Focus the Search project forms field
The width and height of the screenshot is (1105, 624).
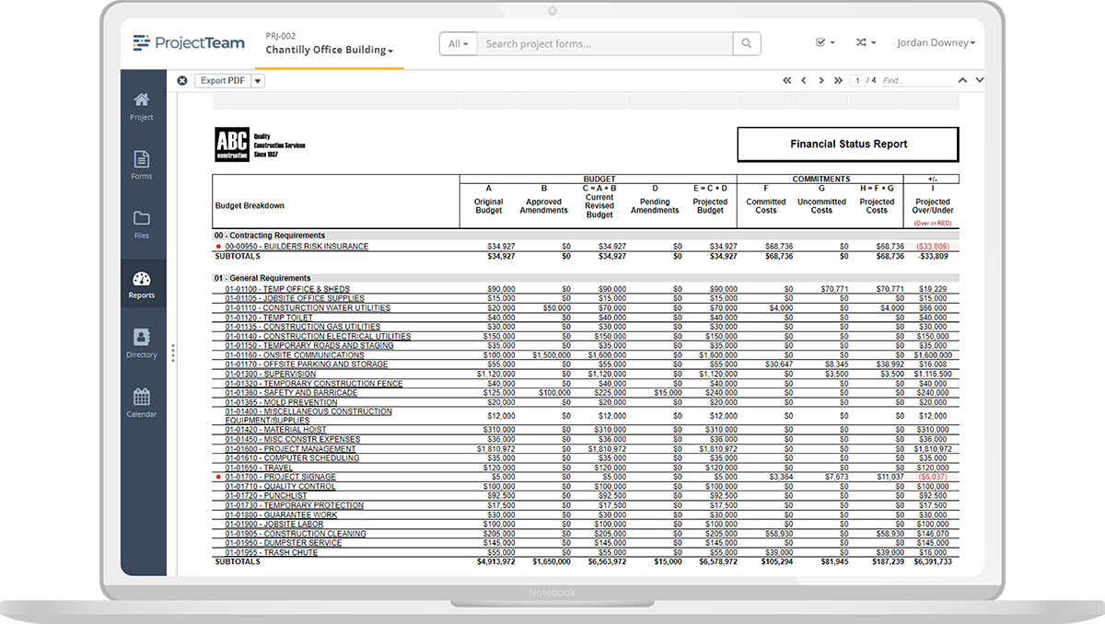tap(605, 43)
